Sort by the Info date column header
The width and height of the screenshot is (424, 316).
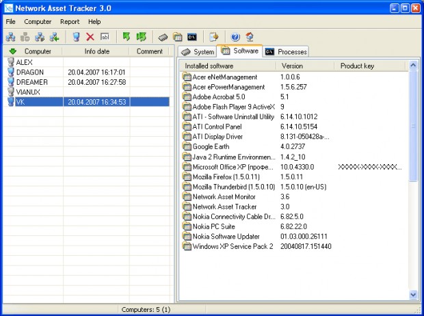tap(96, 51)
